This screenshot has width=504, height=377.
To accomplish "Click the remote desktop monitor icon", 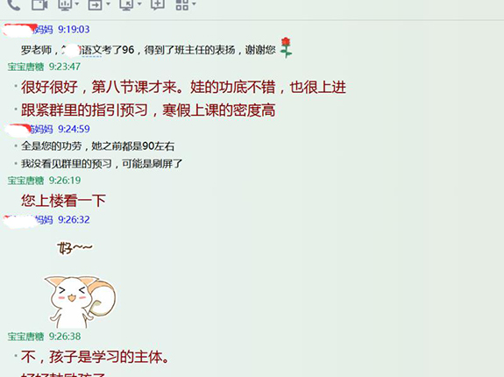I will click(126, 4).
